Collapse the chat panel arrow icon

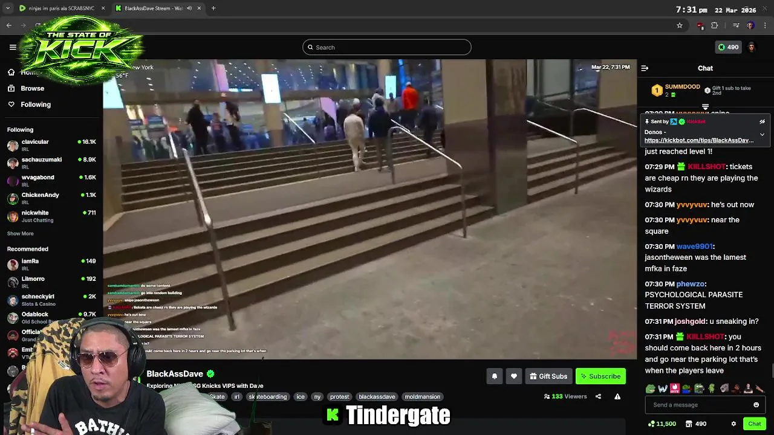pos(645,68)
